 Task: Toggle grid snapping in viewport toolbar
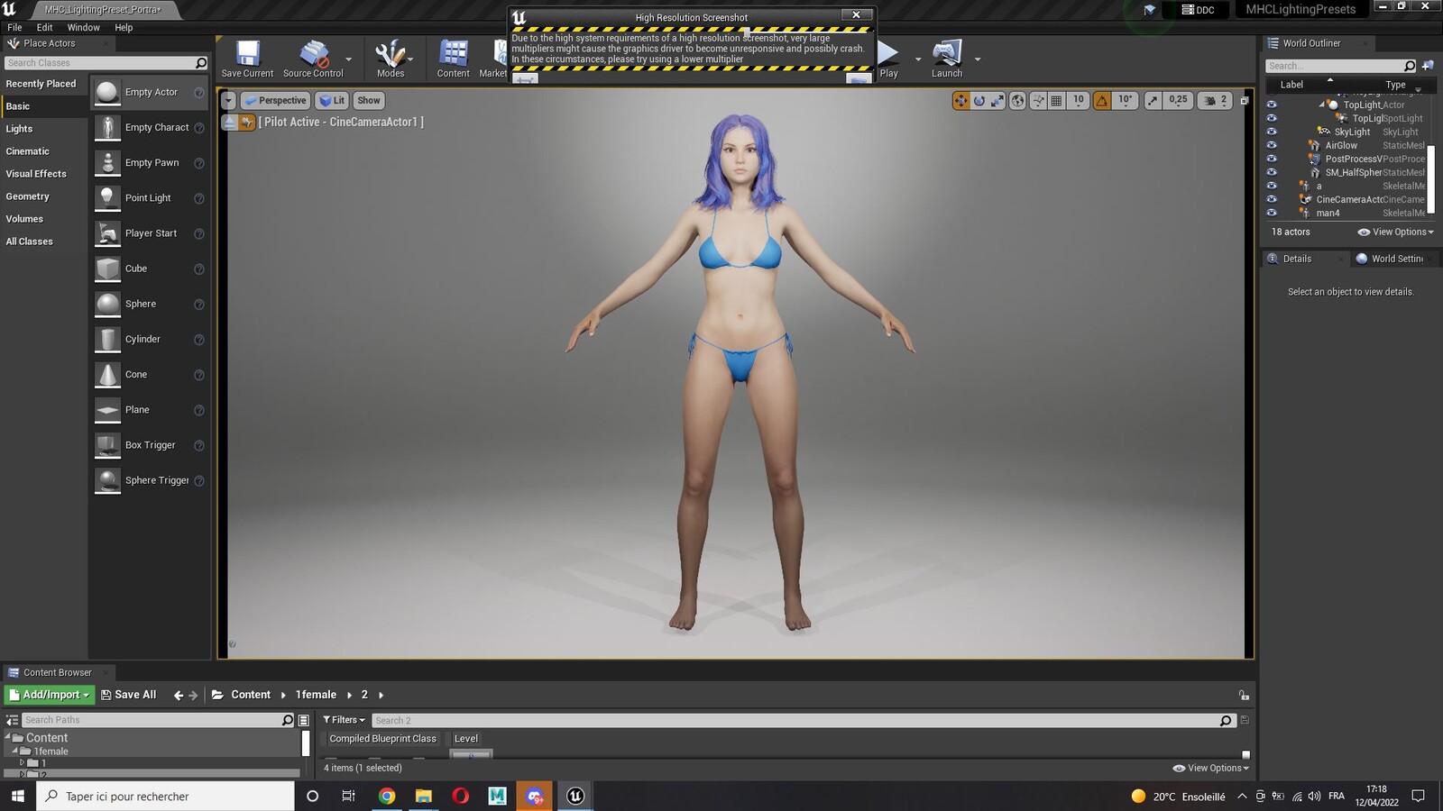click(x=1056, y=101)
